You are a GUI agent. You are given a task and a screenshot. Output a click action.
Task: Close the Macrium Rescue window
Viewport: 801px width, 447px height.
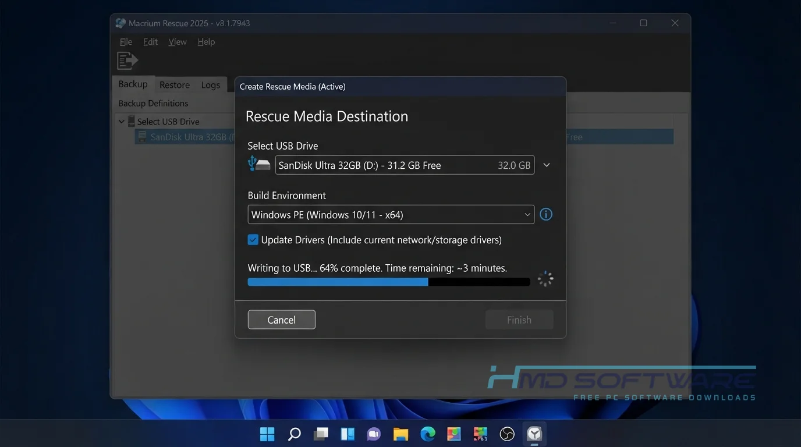[x=675, y=23]
